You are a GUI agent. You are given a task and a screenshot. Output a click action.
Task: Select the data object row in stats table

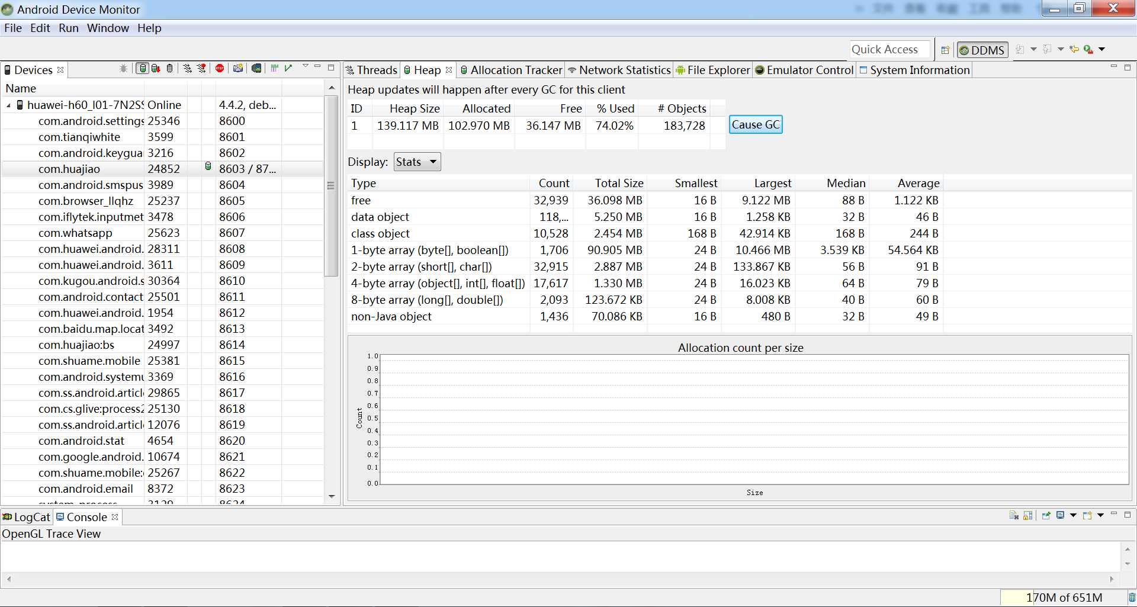tap(740, 217)
